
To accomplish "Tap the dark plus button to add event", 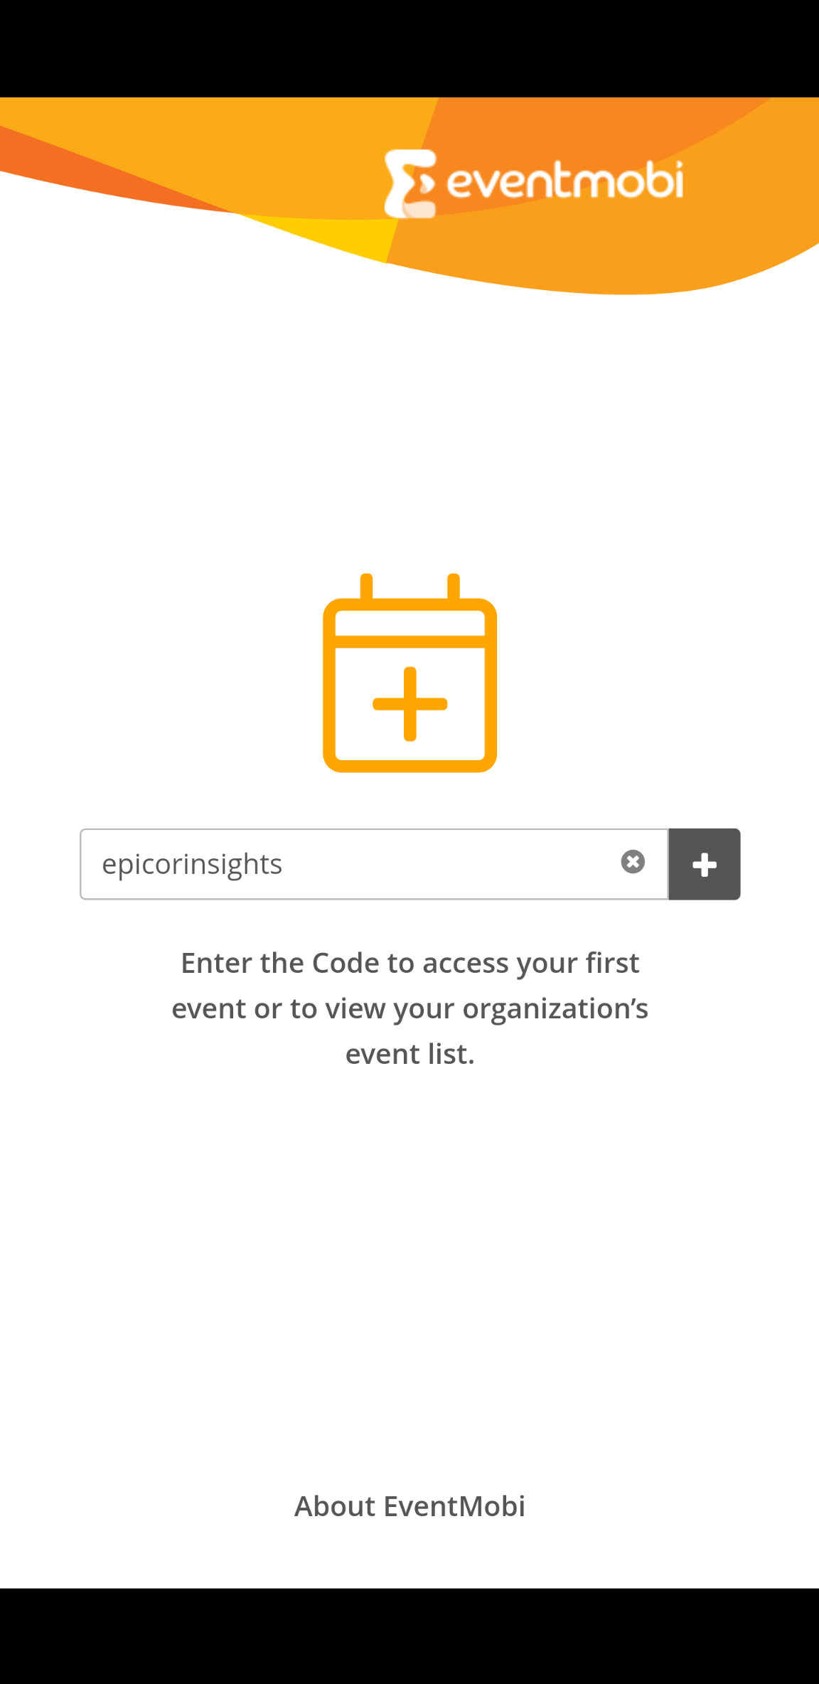I will [x=705, y=864].
